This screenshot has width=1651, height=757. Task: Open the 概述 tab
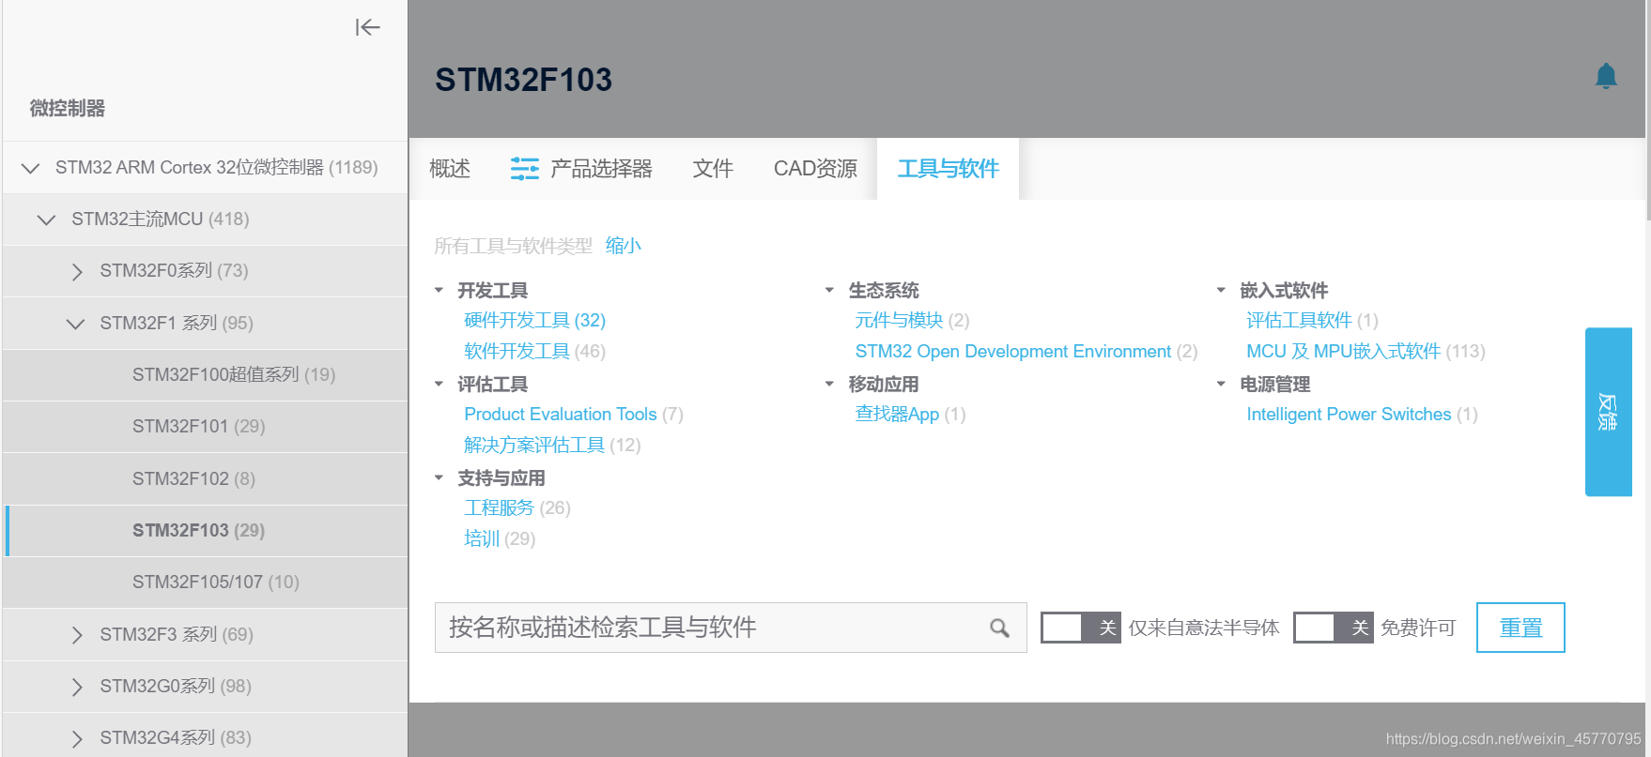coord(450,169)
